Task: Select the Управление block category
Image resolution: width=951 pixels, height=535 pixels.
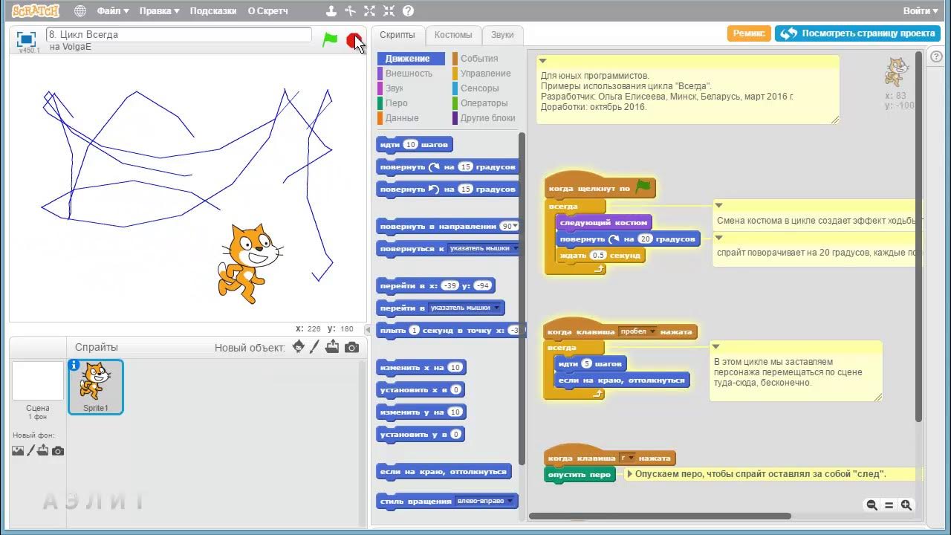Action: click(485, 74)
